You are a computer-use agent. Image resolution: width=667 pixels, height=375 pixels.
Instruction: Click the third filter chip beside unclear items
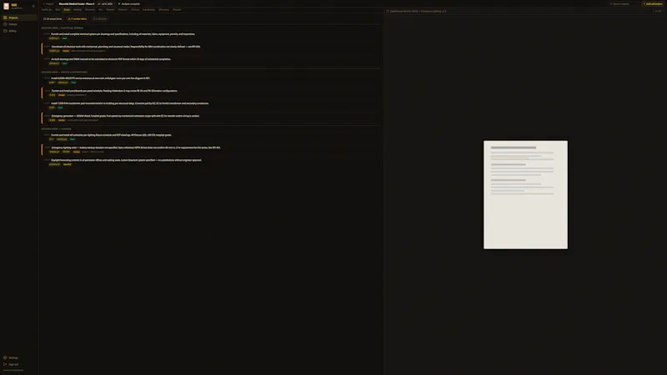[100, 18]
